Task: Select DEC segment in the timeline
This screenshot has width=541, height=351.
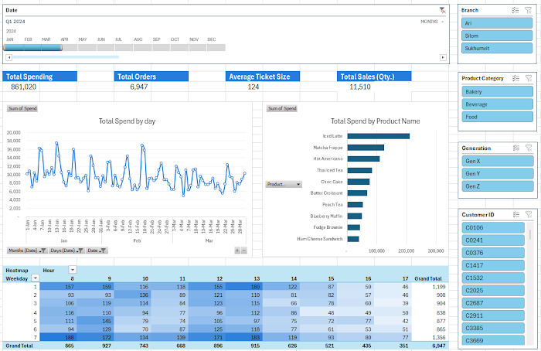Action: point(216,48)
